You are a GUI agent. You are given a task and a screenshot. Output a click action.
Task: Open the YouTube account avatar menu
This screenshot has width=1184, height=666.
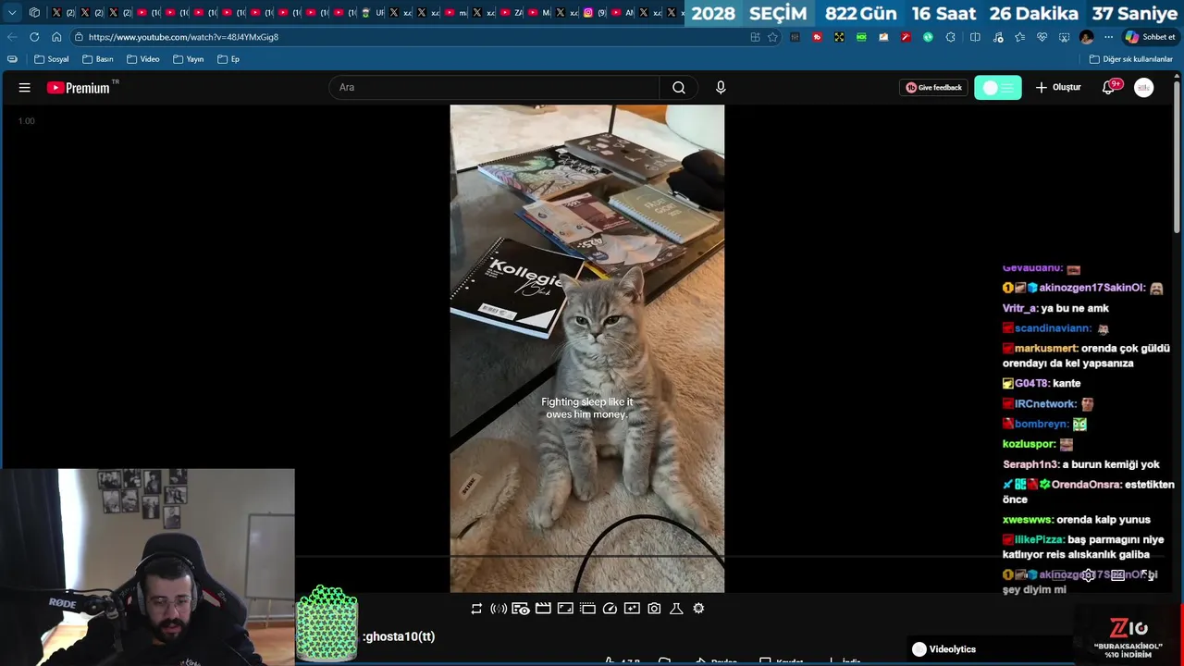(1144, 88)
